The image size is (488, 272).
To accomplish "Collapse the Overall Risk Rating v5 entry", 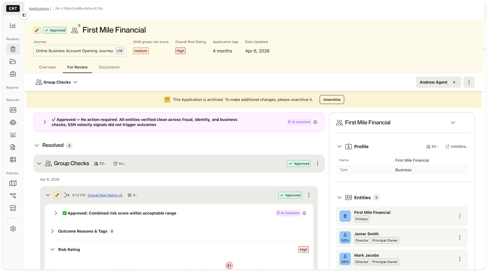I will (x=48, y=195).
